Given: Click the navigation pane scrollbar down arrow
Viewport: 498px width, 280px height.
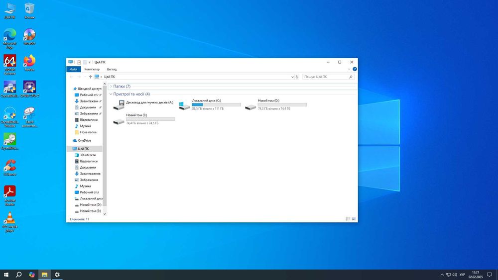Looking at the screenshot, I should (x=105, y=214).
